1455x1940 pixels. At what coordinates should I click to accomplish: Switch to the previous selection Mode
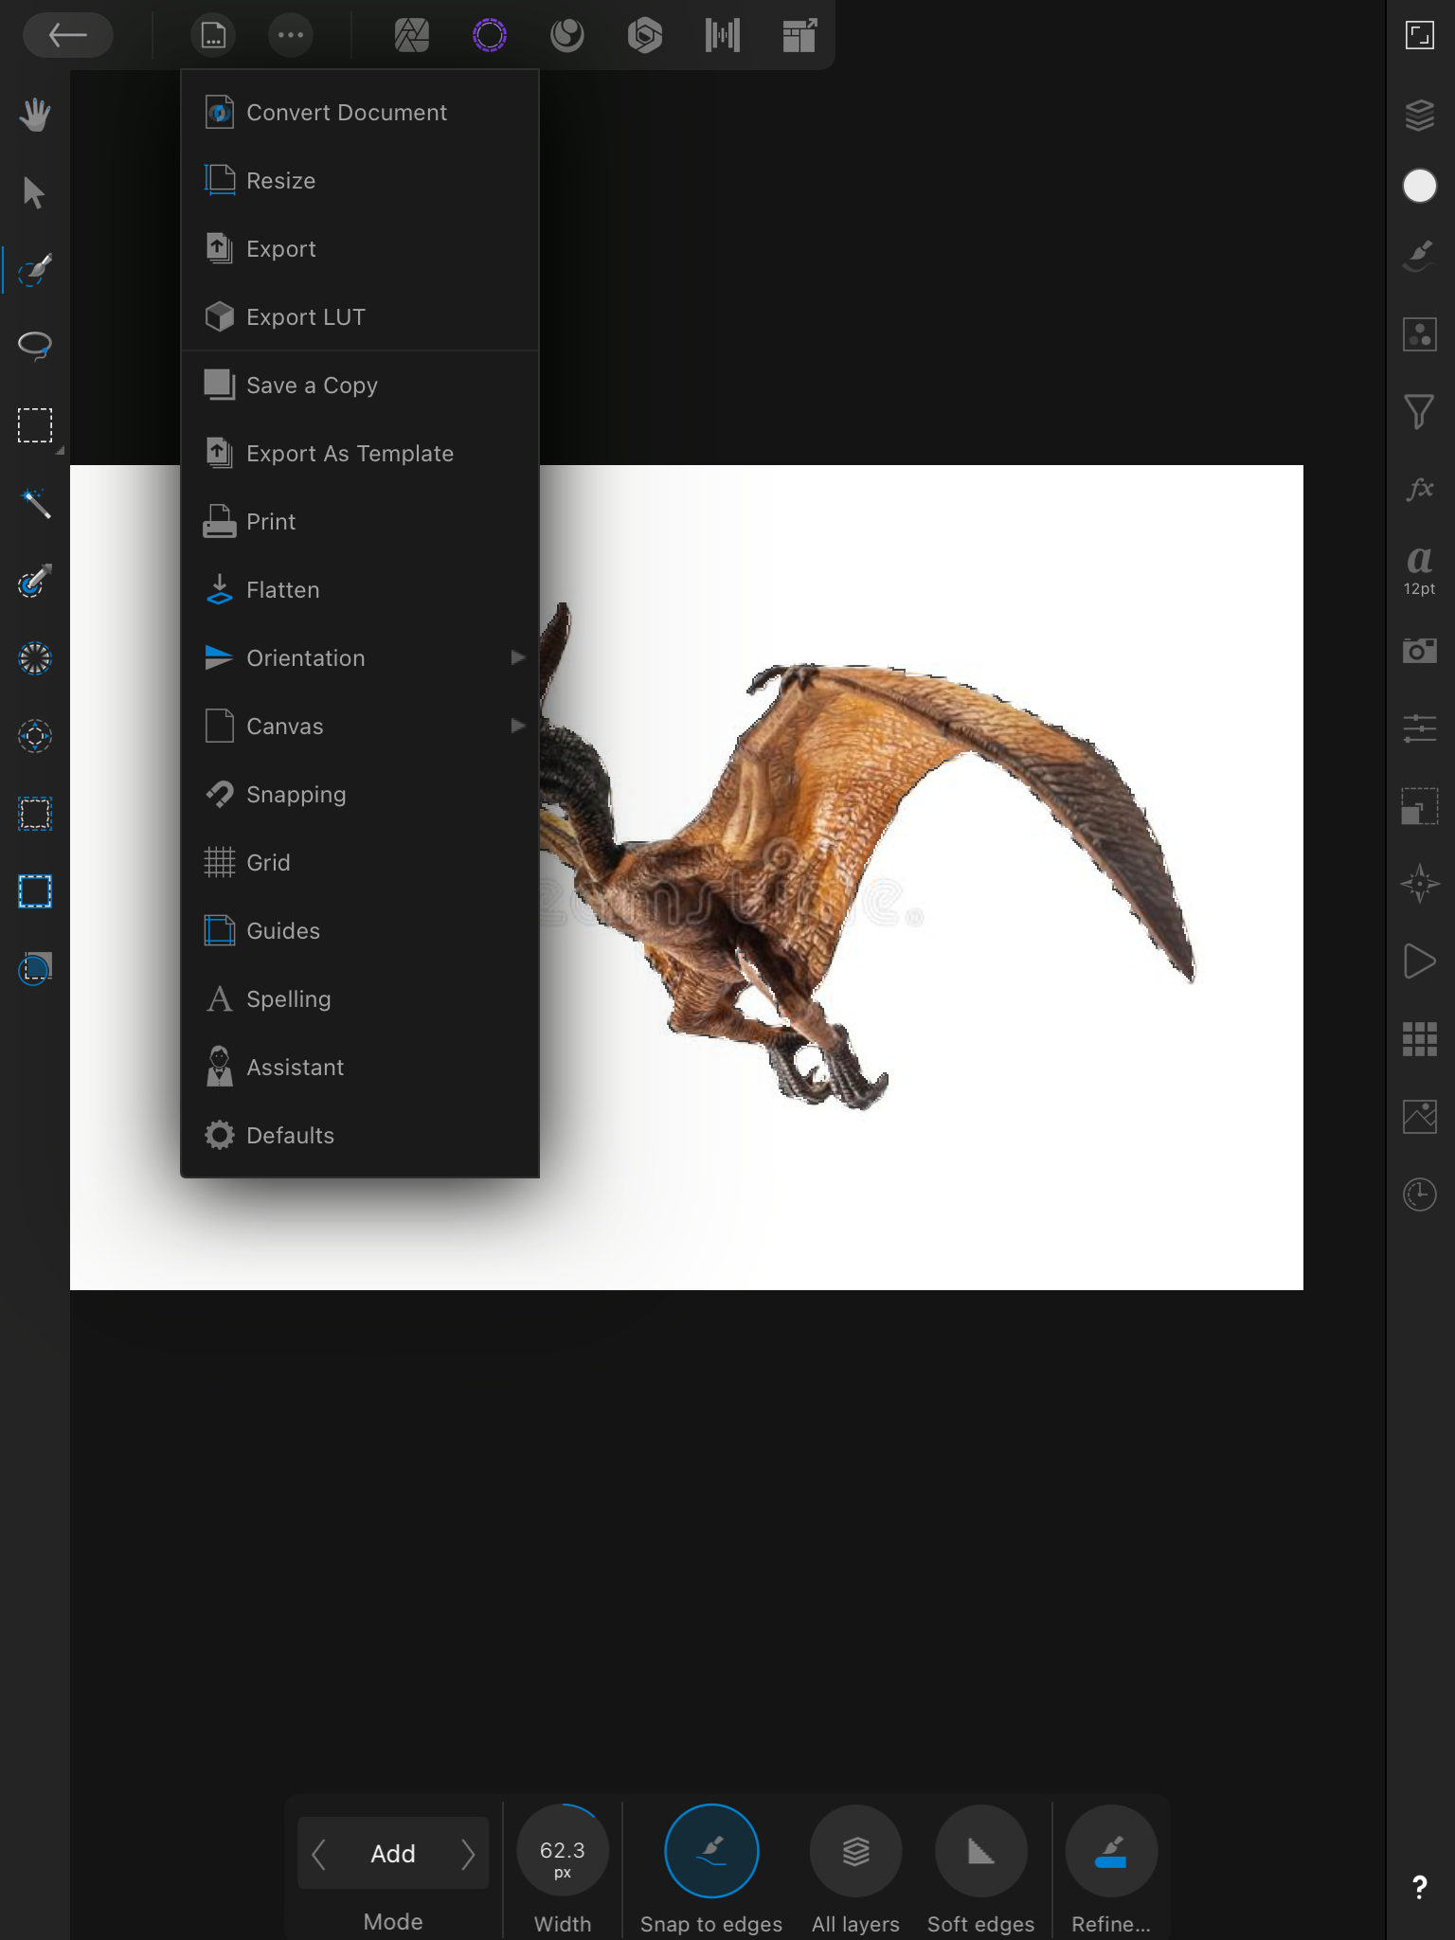click(x=319, y=1854)
